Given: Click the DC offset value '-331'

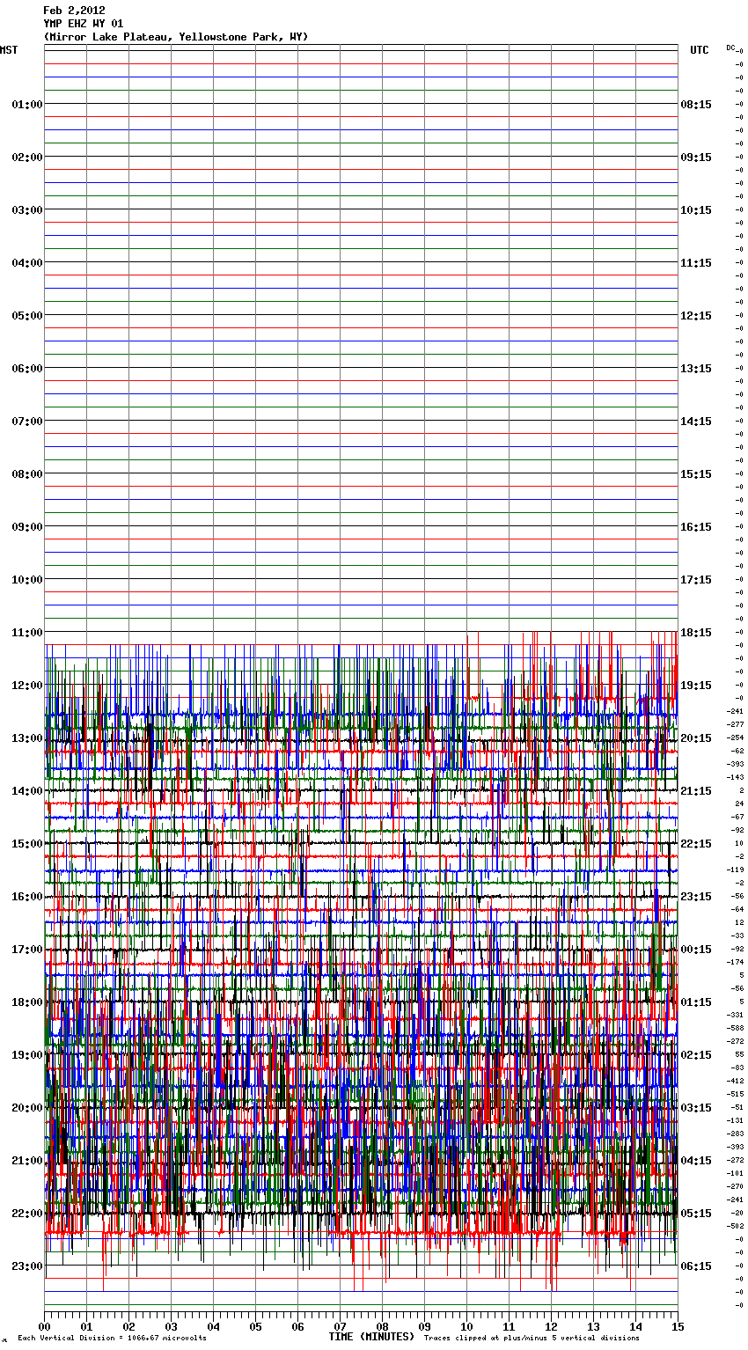Looking at the screenshot, I should (736, 1015).
